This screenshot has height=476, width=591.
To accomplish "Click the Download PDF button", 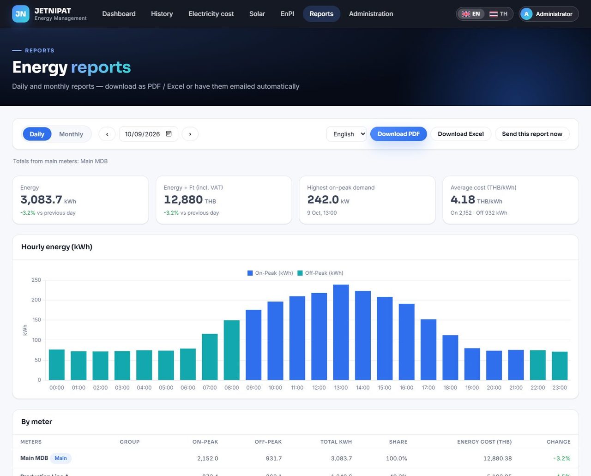I will tap(398, 134).
